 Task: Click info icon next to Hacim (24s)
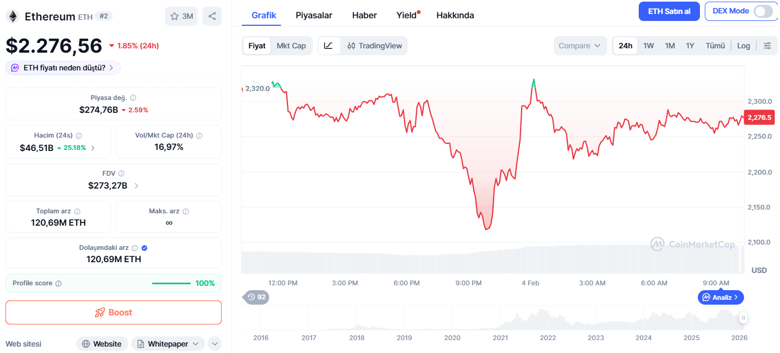78,136
